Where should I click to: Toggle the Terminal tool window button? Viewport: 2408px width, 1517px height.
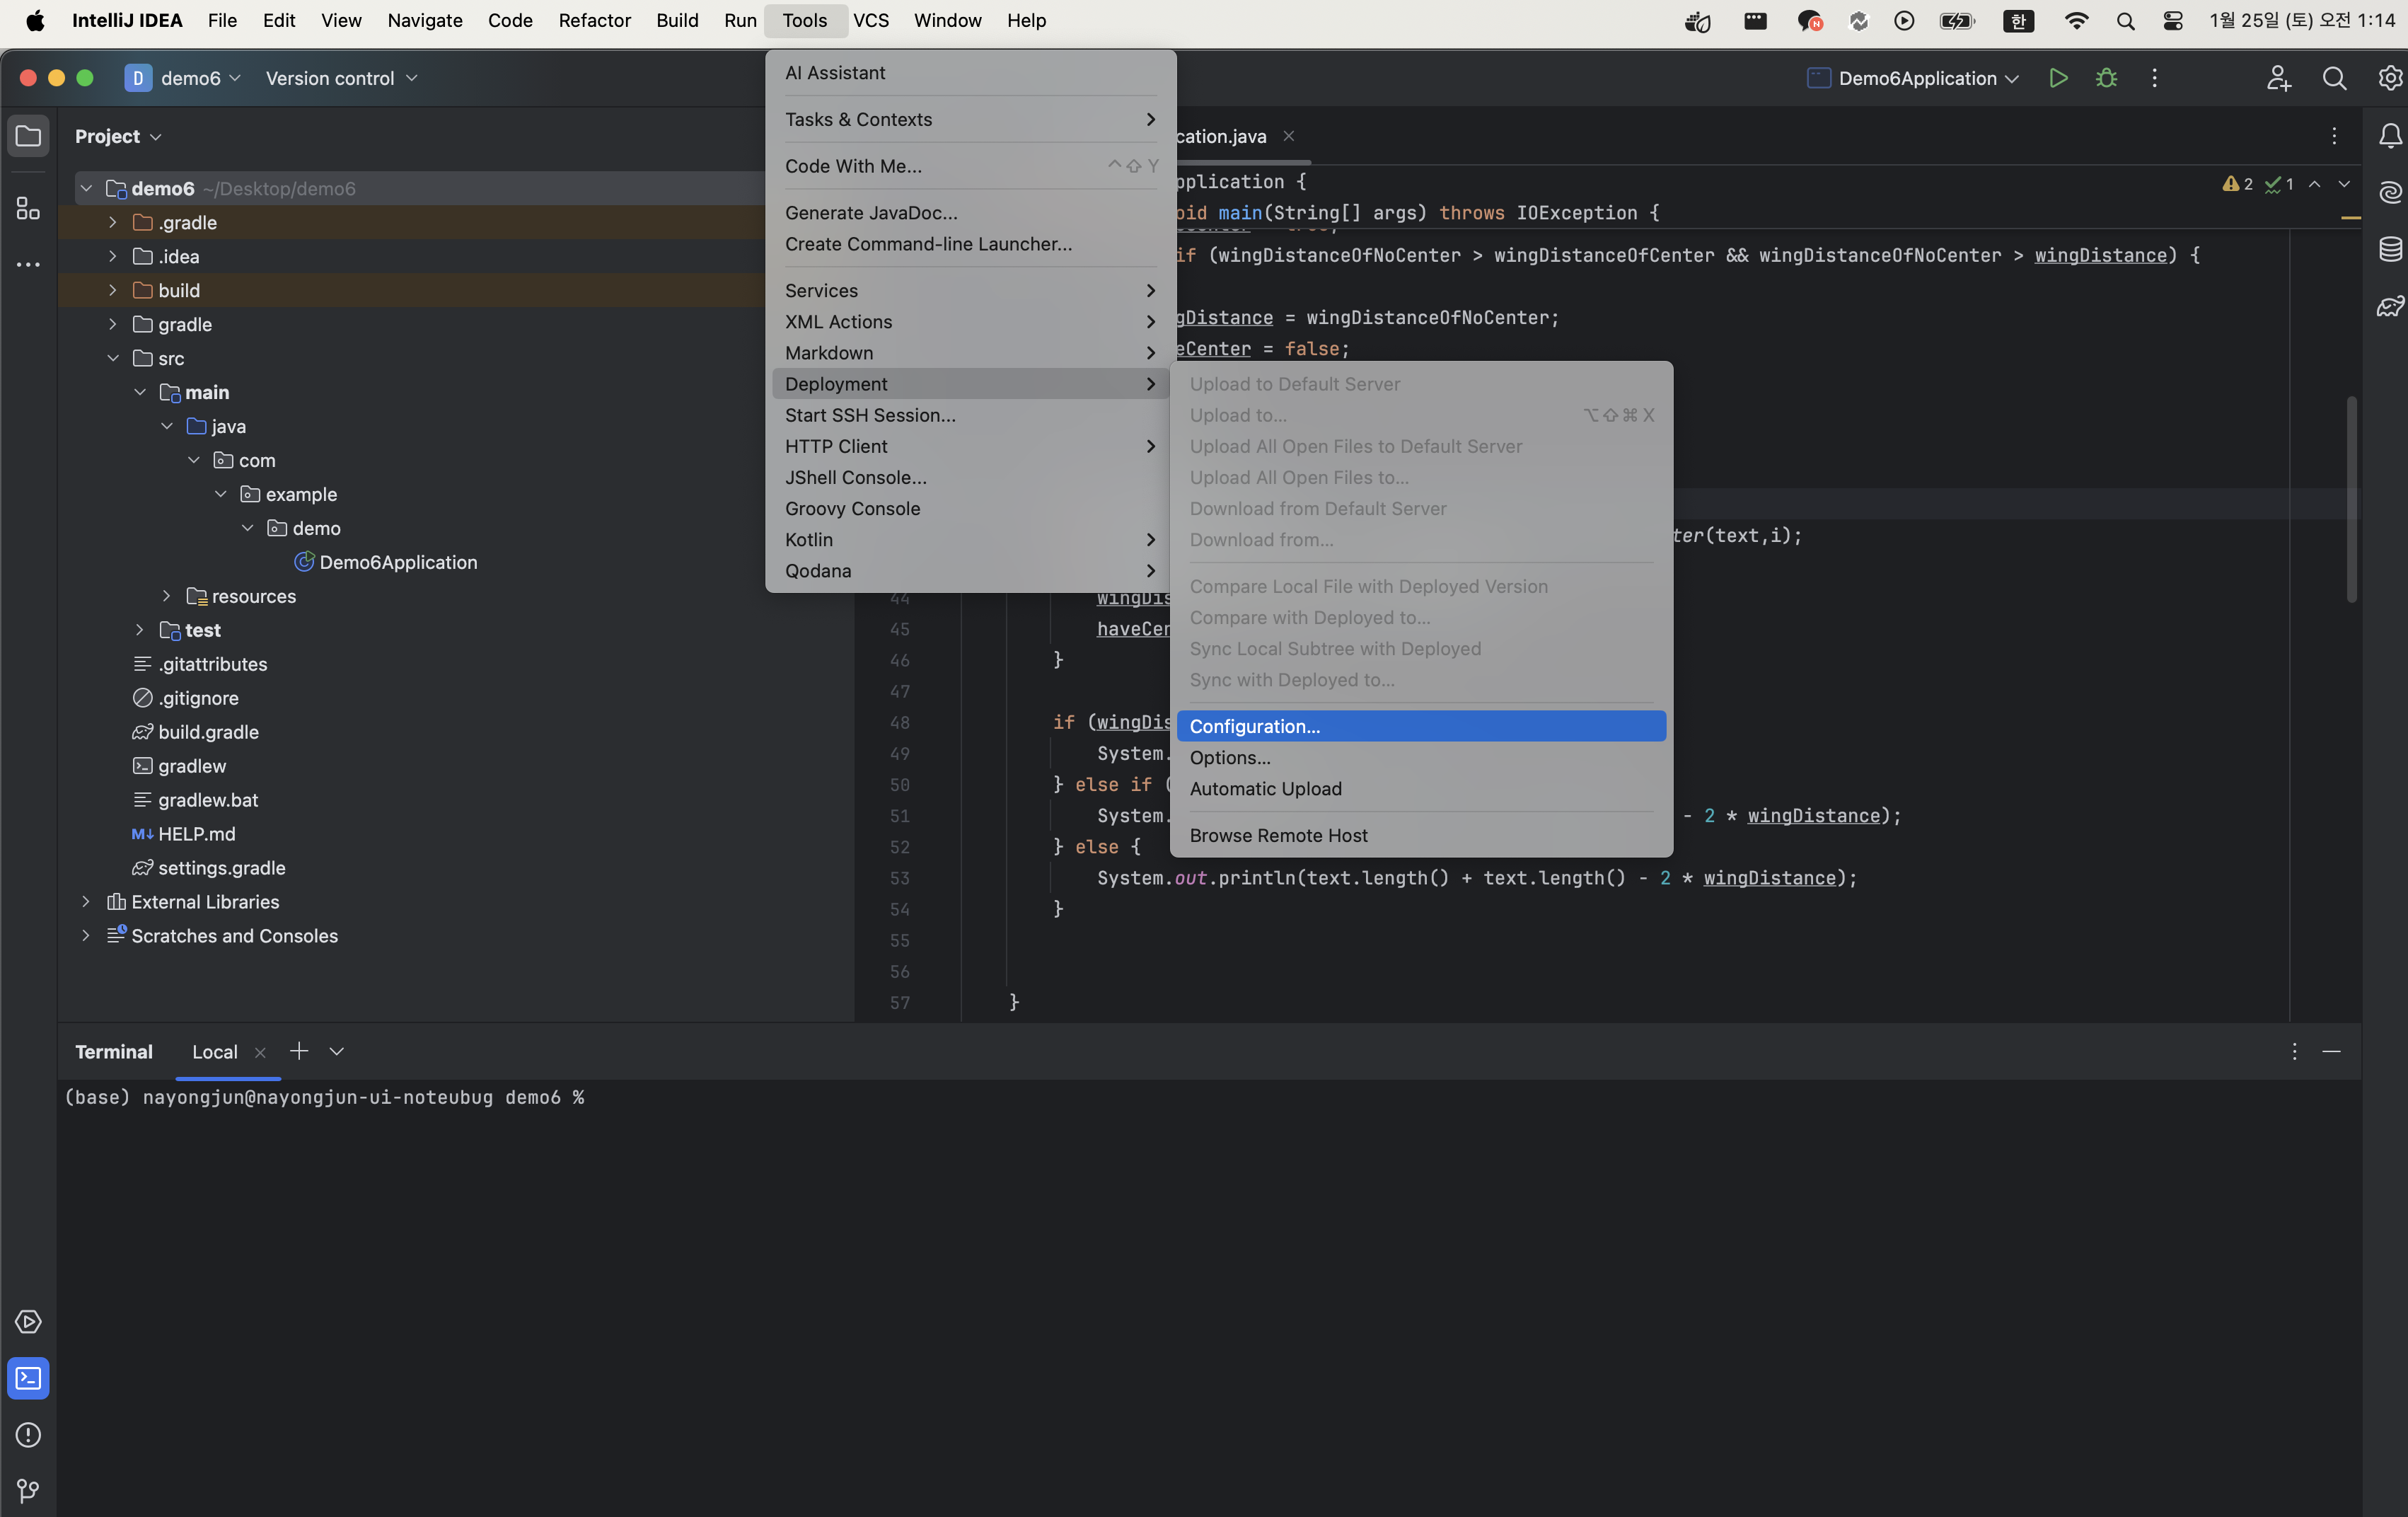click(28, 1378)
